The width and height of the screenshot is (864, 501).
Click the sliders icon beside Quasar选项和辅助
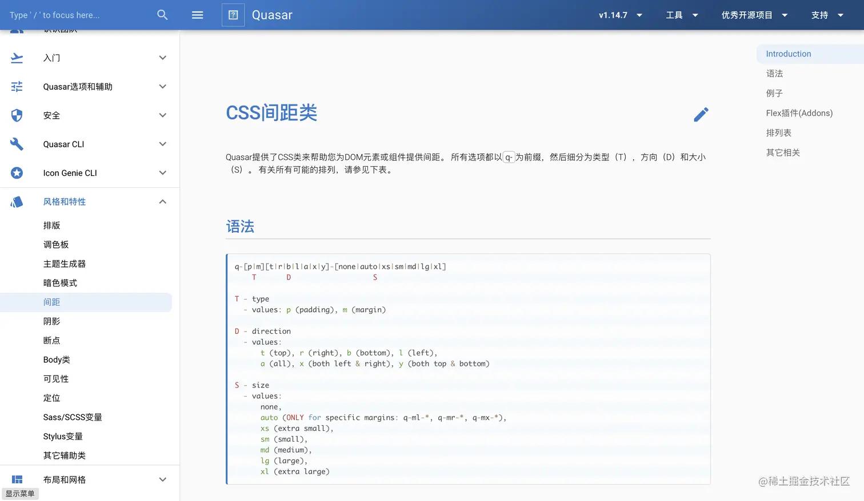[x=17, y=87]
